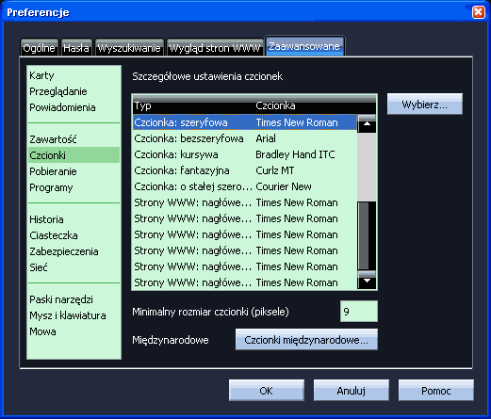Click the font list scrollbar thumb
The height and width of the screenshot is (419, 491).
pos(367,236)
